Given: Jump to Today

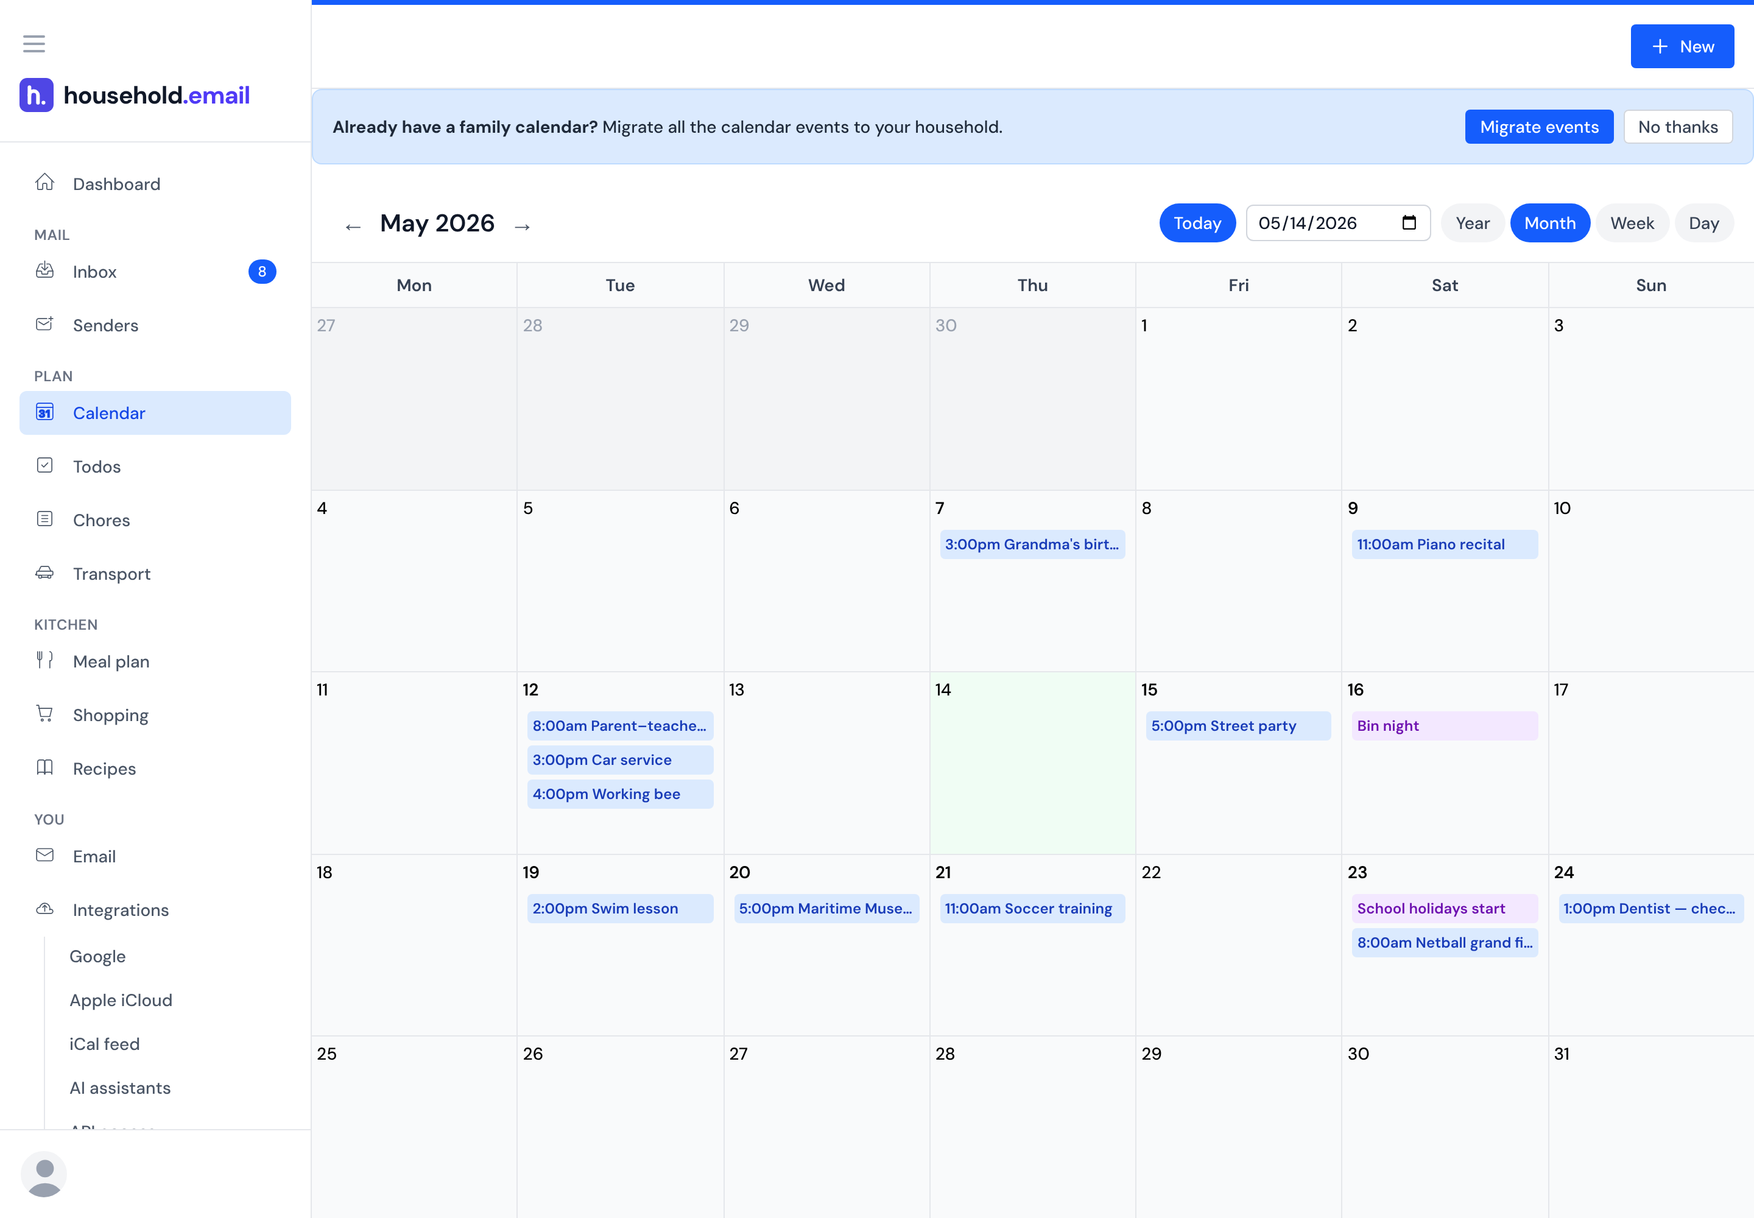Looking at the screenshot, I should [x=1197, y=223].
